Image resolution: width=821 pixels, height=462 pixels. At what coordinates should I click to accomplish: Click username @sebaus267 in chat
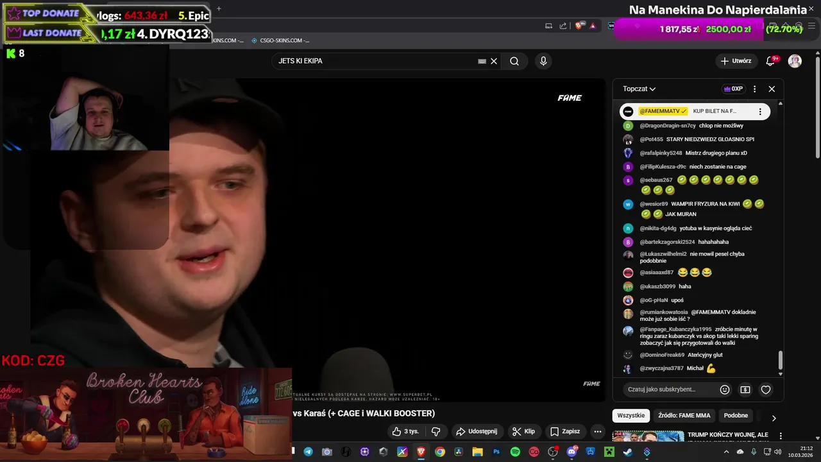(656, 180)
